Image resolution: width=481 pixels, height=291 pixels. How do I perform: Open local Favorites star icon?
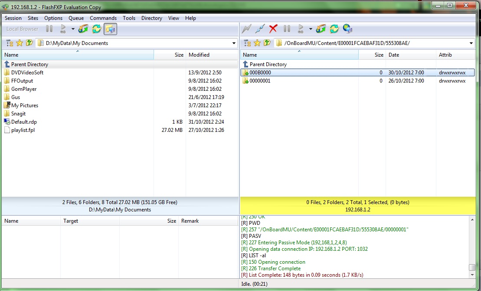(20, 43)
